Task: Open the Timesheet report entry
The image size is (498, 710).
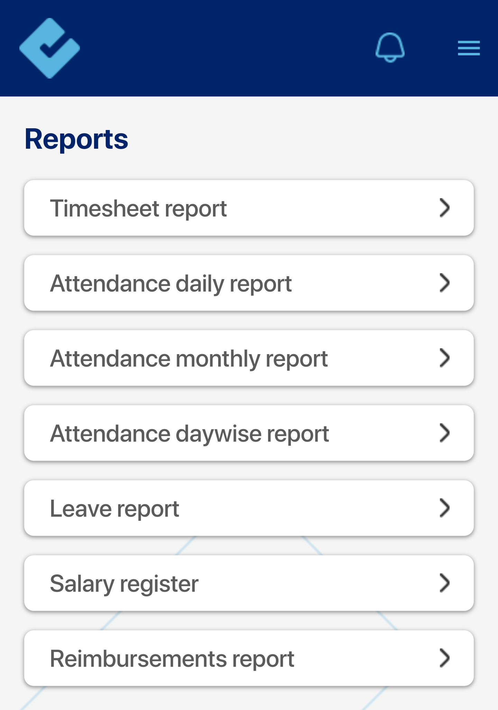Action: click(138, 209)
